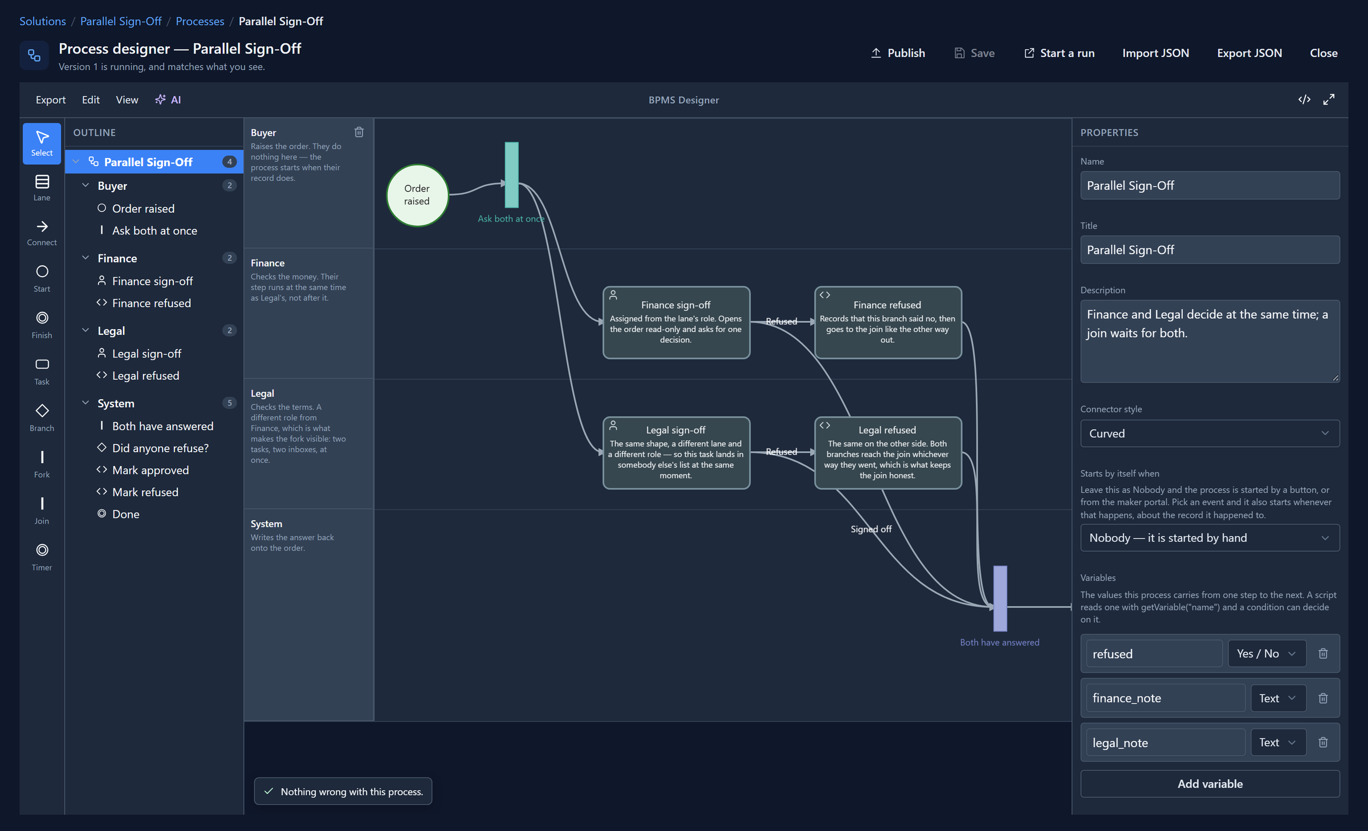Change the legal_note type dropdown
This screenshot has height=831, width=1368.
pos(1278,742)
